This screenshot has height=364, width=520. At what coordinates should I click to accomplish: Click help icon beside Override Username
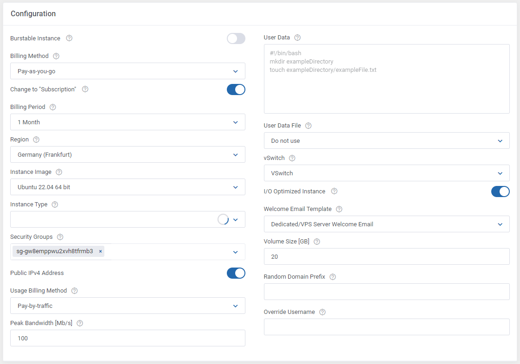(x=322, y=312)
